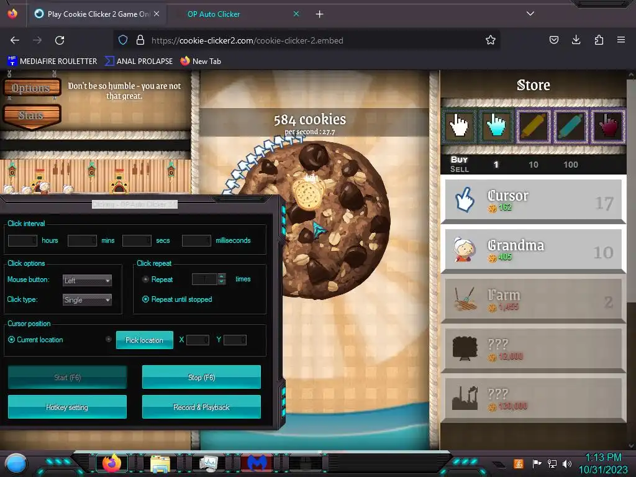Buy the cyan cursor hand upgrade
The width and height of the screenshot is (636, 477).
click(x=496, y=125)
